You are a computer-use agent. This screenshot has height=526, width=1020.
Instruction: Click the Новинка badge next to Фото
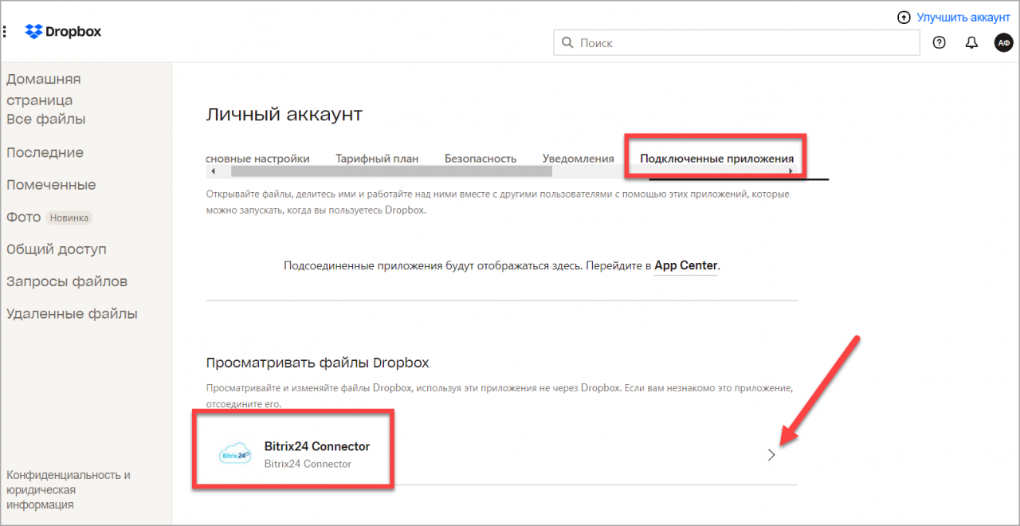pos(69,218)
